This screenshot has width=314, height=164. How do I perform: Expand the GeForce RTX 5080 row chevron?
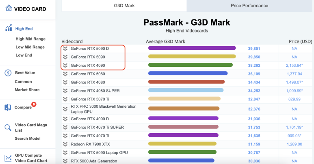(65, 74)
